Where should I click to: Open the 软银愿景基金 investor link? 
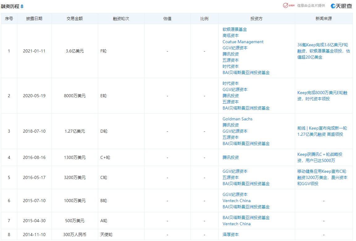coord(235,29)
